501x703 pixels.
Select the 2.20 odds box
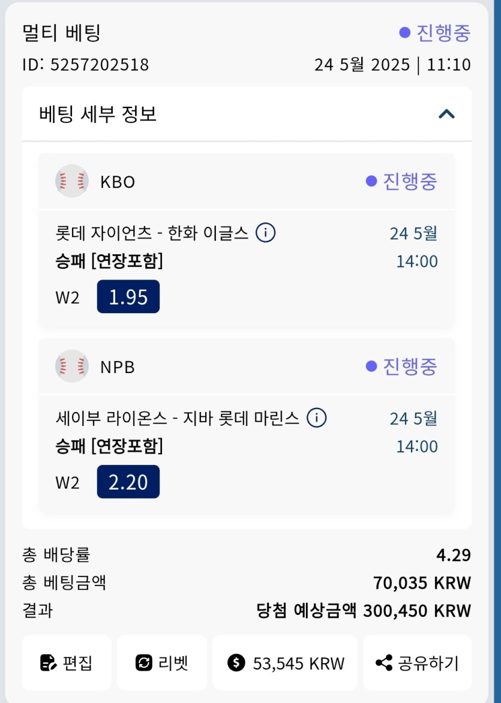point(128,482)
